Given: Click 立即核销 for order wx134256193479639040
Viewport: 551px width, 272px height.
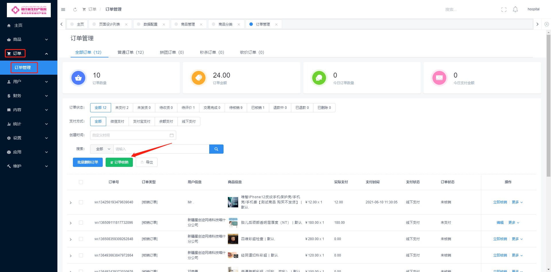Looking at the screenshot, I should 500,202.
